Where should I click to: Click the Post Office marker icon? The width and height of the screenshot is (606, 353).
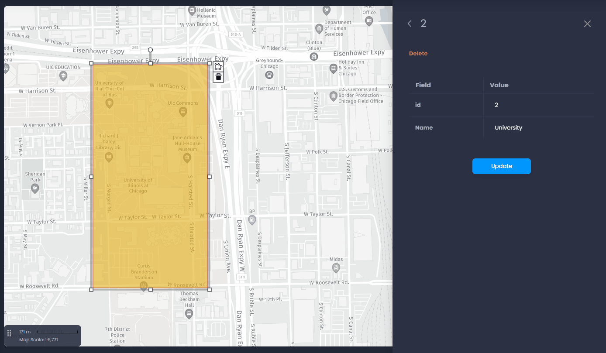point(369,21)
